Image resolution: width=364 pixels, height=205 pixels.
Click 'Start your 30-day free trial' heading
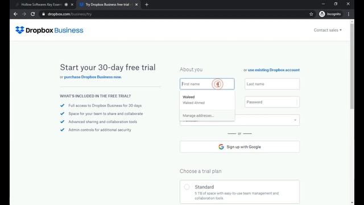tap(107, 67)
